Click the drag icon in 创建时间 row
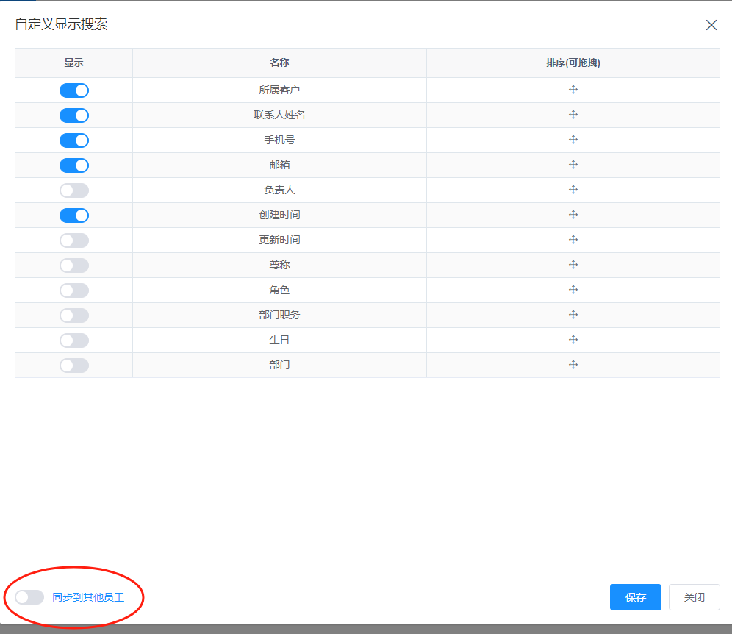 [573, 215]
